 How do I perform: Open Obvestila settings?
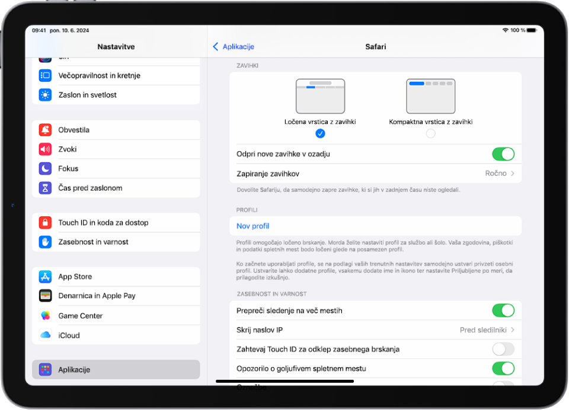[x=116, y=130]
